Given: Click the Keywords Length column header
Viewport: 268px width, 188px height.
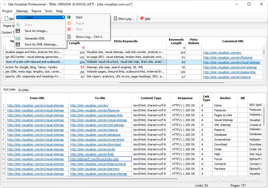Looking at the screenshot, I should coord(176,41).
